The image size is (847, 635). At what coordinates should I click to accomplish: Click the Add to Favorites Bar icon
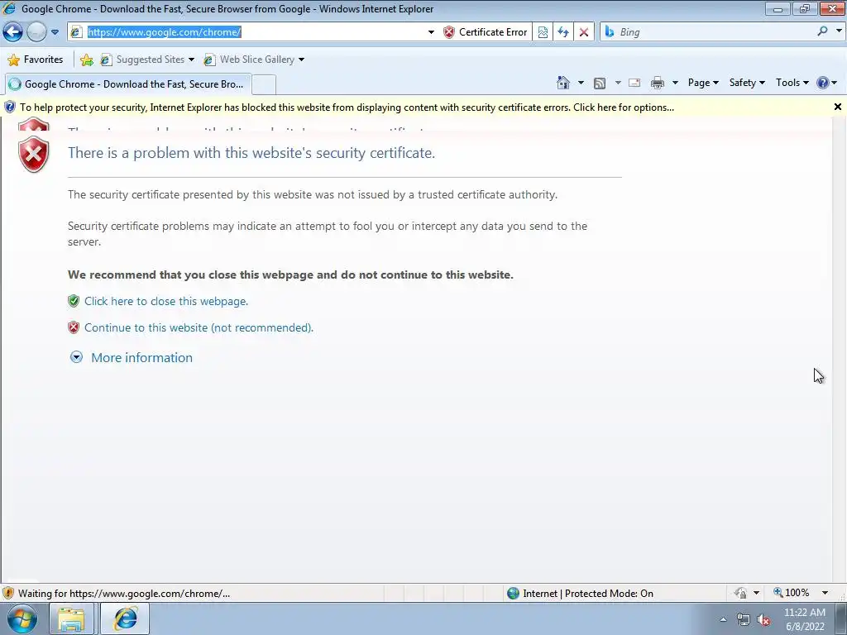(x=86, y=60)
